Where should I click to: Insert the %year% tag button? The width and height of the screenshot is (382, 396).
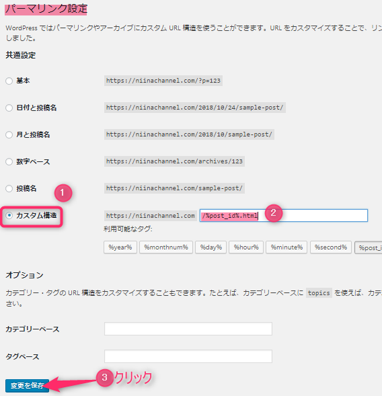(x=120, y=247)
